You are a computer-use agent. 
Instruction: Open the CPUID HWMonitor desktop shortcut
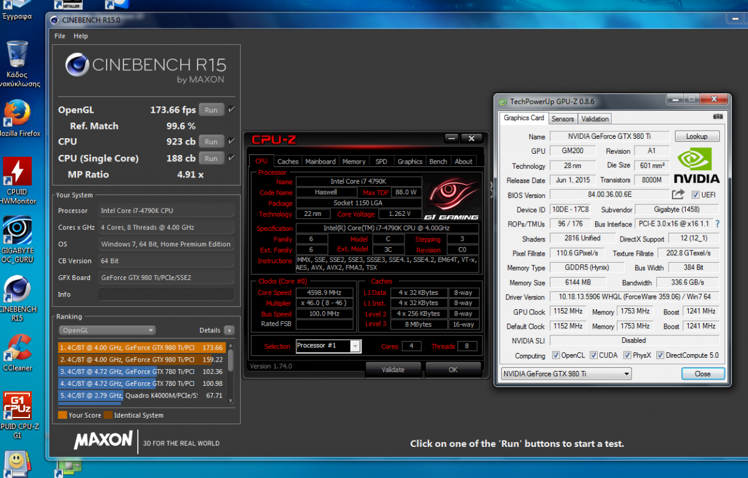point(18,179)
